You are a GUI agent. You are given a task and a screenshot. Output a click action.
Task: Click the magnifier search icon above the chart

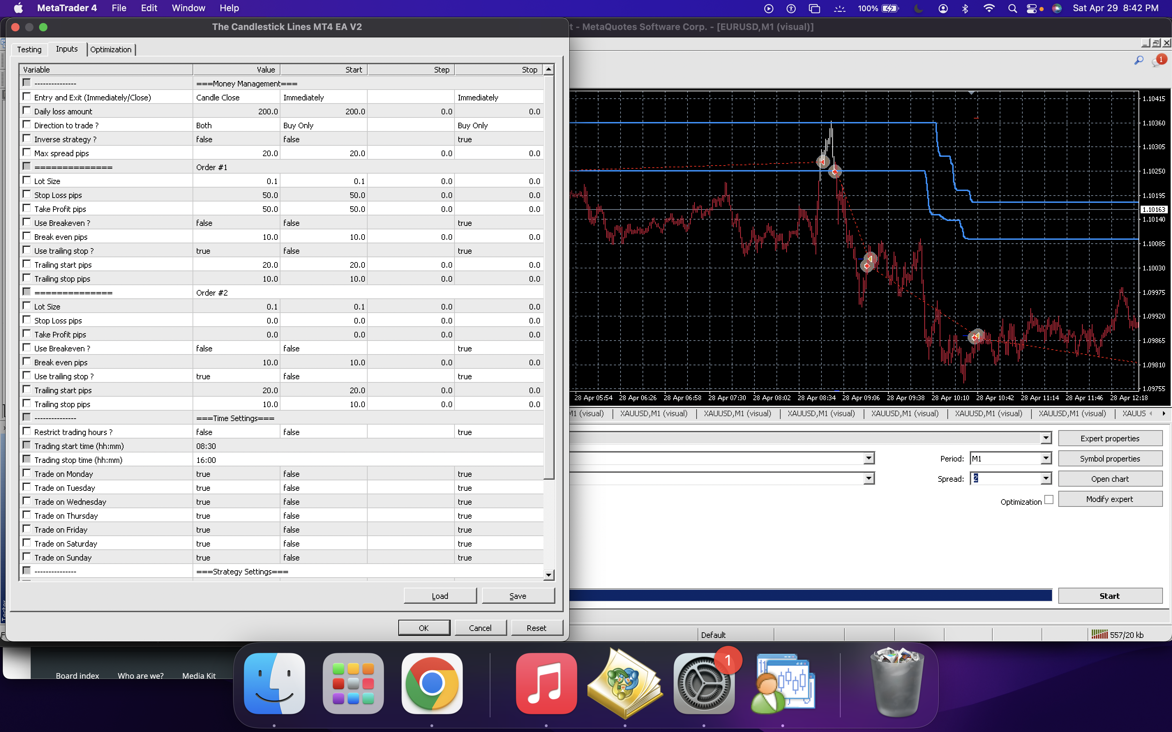tap(1139, 60)
